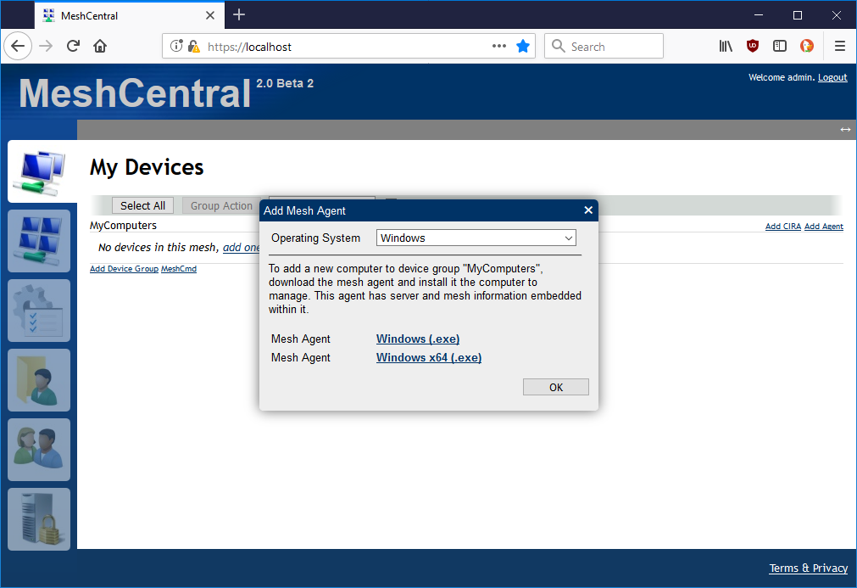
Task: Show site information icon in address bar
Action: [x=176, y=46]
